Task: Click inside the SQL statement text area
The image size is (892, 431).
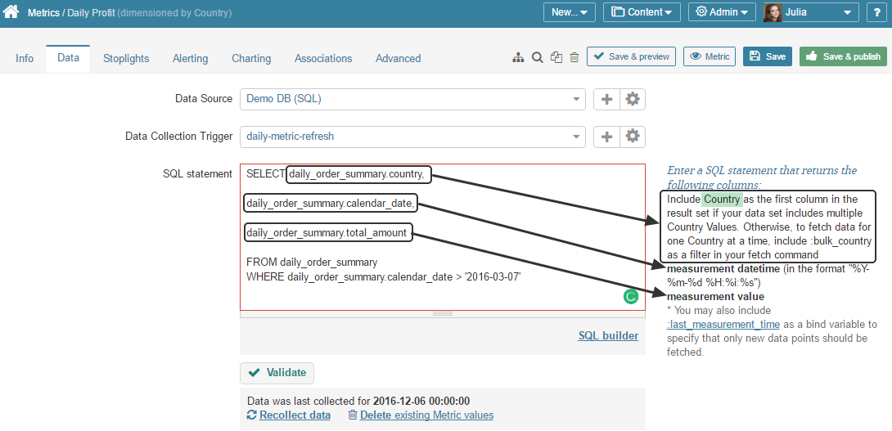Action: [x=443, y=237]
